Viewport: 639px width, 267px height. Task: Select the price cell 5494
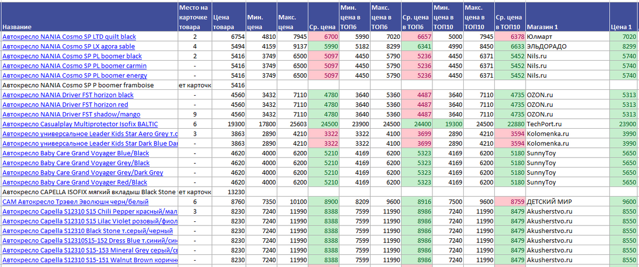[229, 46]
